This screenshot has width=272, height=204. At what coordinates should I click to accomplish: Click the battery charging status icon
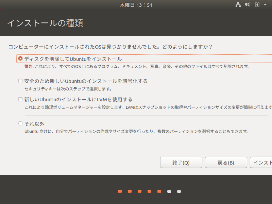pos(257,4)
